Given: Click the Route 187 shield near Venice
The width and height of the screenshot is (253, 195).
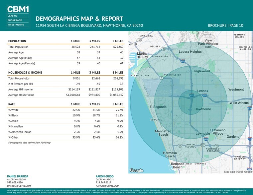Looking at the screenshot, I should (139, 40).
